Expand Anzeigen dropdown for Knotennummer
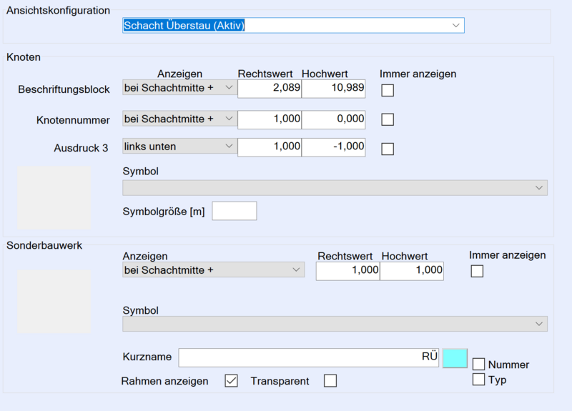This screenshot has width=572, height=411. tap(179, 119)
